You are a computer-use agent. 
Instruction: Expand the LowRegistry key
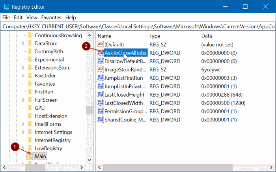tap(23, 148)
